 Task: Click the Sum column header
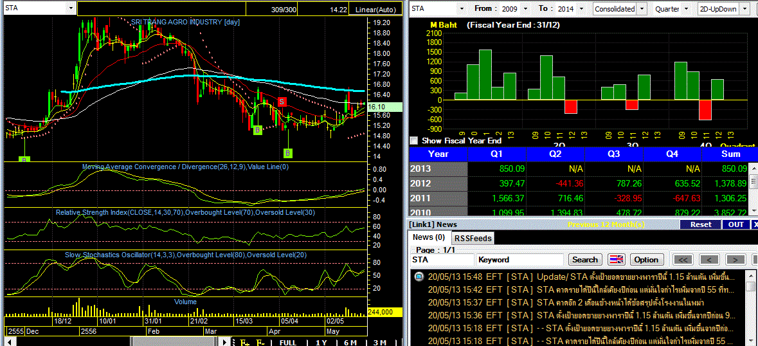point(730,154)
